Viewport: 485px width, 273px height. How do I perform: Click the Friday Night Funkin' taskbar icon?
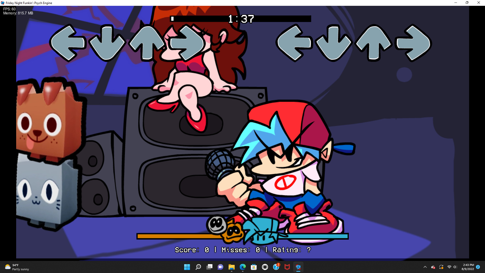[x=298, y=267]
